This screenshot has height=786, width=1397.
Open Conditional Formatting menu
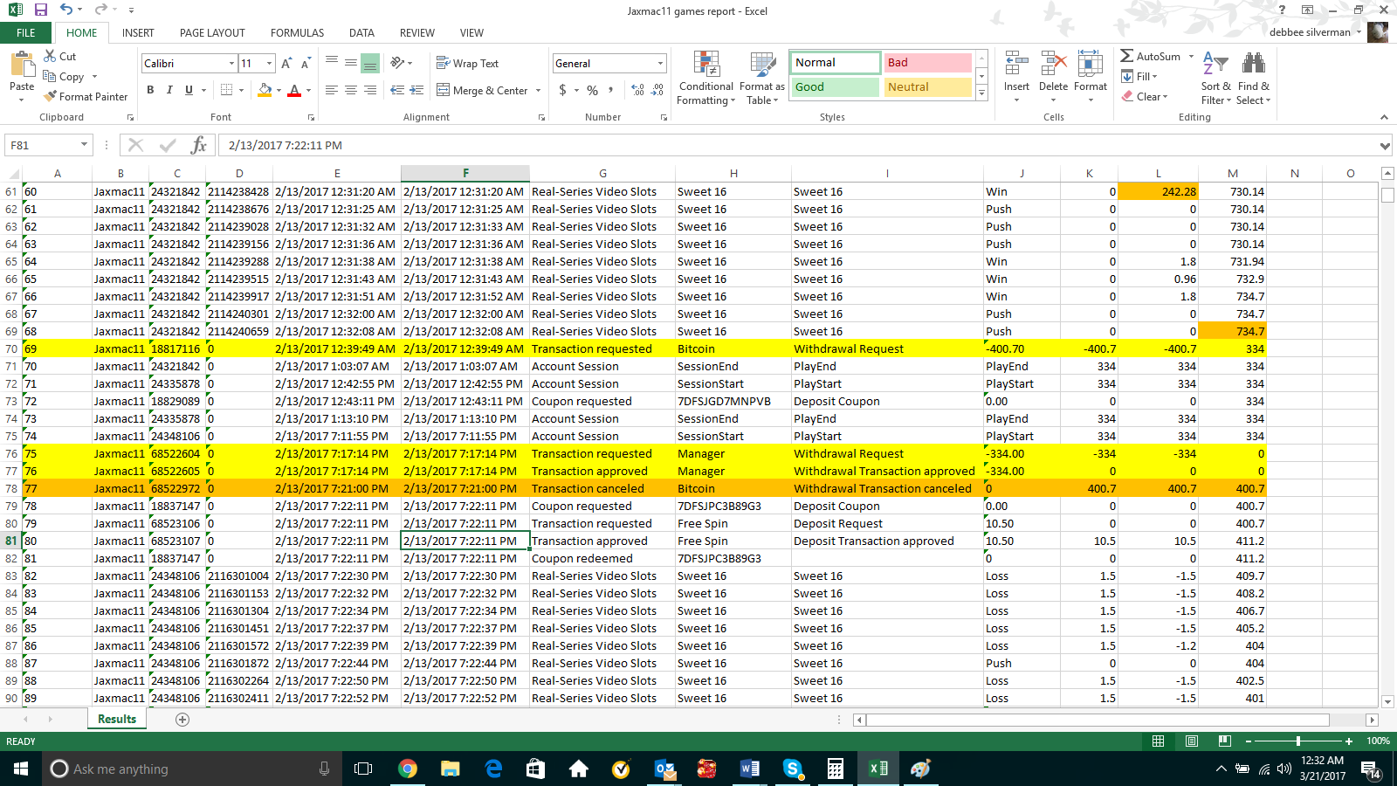tap(706, 79)
